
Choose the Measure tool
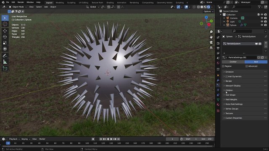[x=5, y=62]
